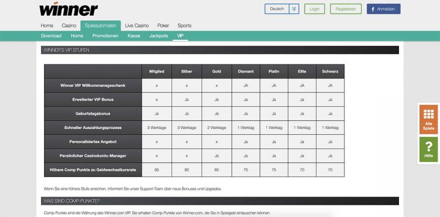Viewport: 440px width, 217px height.
Task: Click the Geburtstagsbonus row label
Action: (93, 114)
